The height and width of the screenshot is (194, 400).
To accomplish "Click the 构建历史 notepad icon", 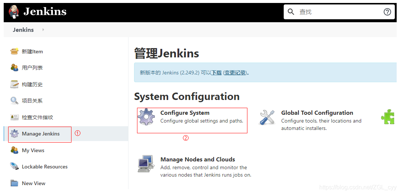I will click(14, 84).
